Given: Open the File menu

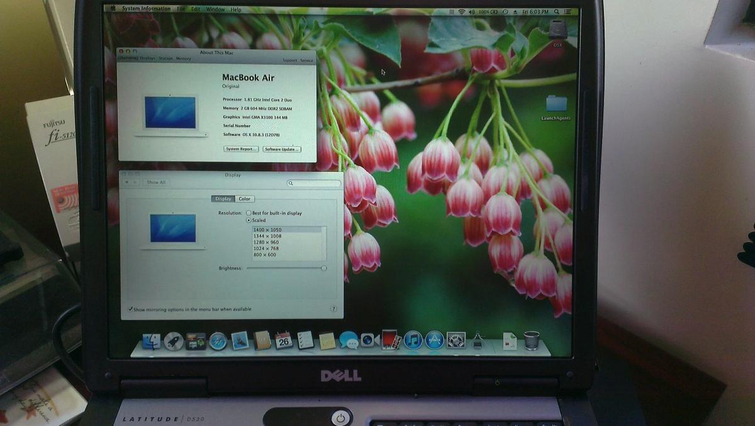Looking at the screenshot, I should [181, 9].
